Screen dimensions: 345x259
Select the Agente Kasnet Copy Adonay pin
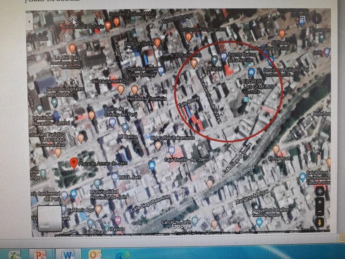161,71
